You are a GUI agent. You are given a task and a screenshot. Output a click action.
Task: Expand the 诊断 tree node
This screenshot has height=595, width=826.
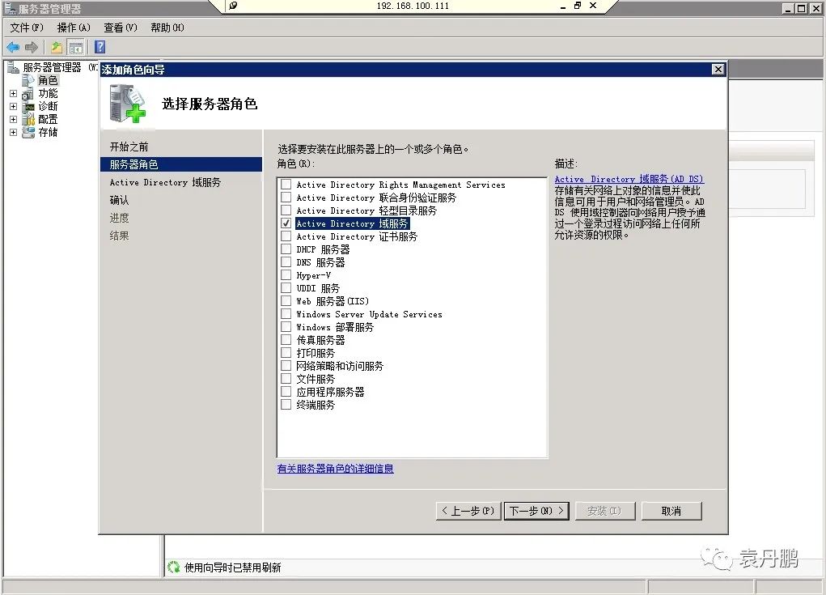click(x=13, y=107)
